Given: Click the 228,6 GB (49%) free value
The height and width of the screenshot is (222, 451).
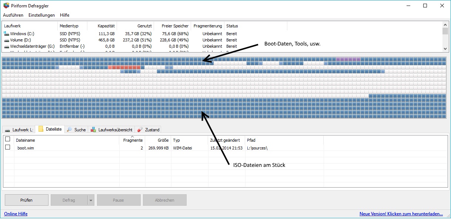Looking at the screenshot, I should click(x=174, y=40).
